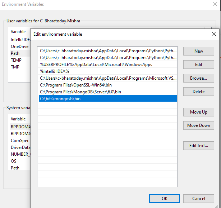Click the Edit button
This screenshot has height=208, width=221.
click(199, 65)
